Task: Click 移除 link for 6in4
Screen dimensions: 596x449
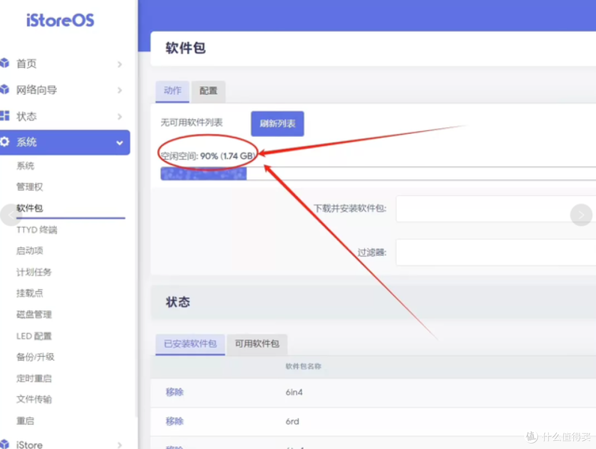Action: (174, 392)
